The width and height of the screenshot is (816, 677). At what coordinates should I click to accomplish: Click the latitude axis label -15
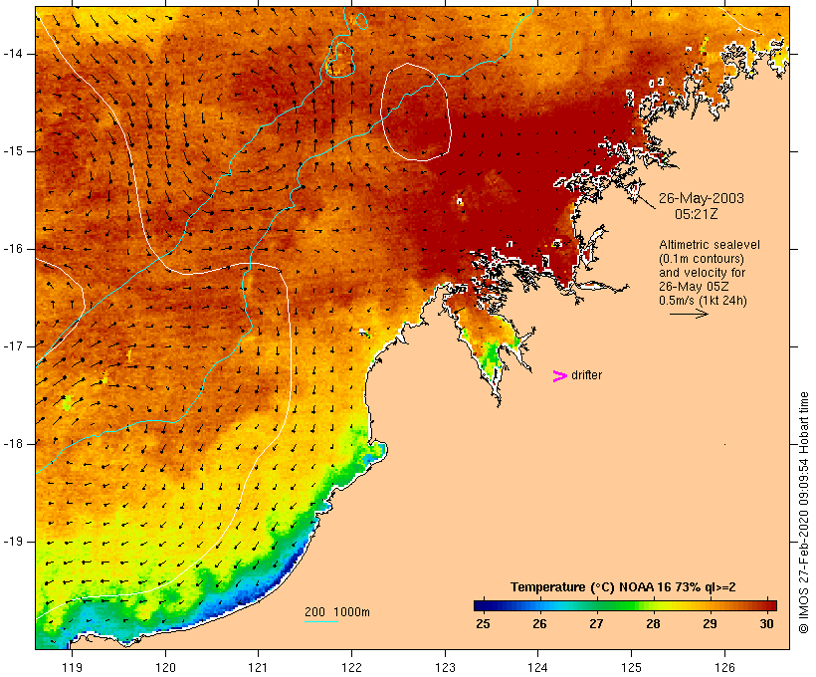(13, 151)
